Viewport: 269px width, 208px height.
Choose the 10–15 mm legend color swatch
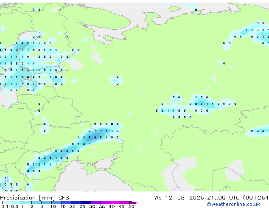click(56, 202)
